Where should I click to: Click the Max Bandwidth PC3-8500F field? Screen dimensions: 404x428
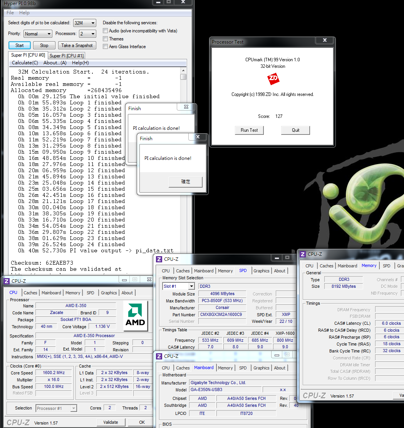pyautogui.click(x=222, y=300)
